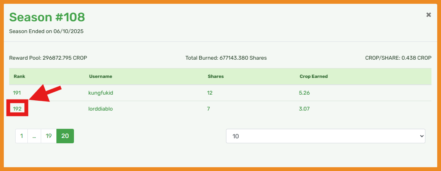Open lorddiablo user profile link
Viewport: 441px width, 171px height.
coord(101,109)
